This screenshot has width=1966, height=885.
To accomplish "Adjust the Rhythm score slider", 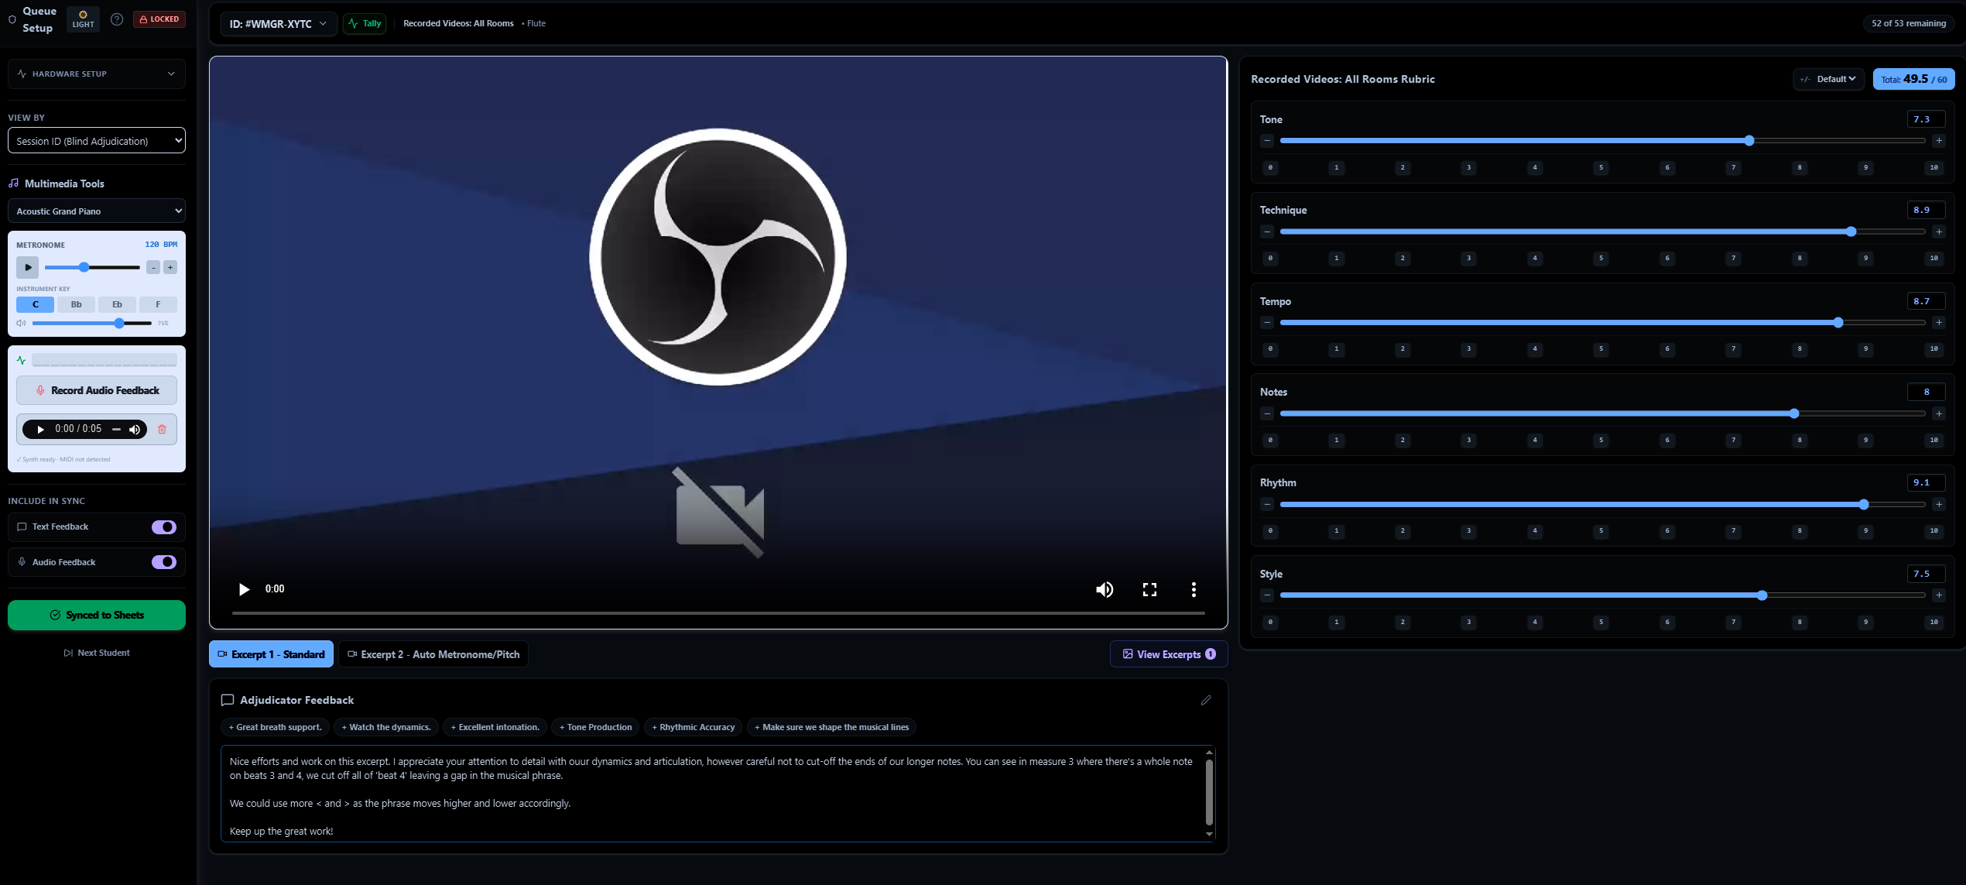I will (x=1602, y=504).
